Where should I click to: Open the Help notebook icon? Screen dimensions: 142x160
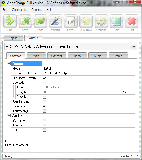(x=117, y=21)
